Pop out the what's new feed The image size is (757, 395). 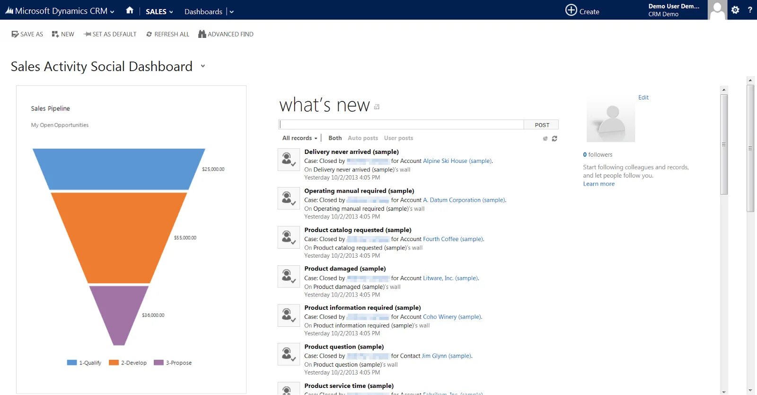click(377, 107)
